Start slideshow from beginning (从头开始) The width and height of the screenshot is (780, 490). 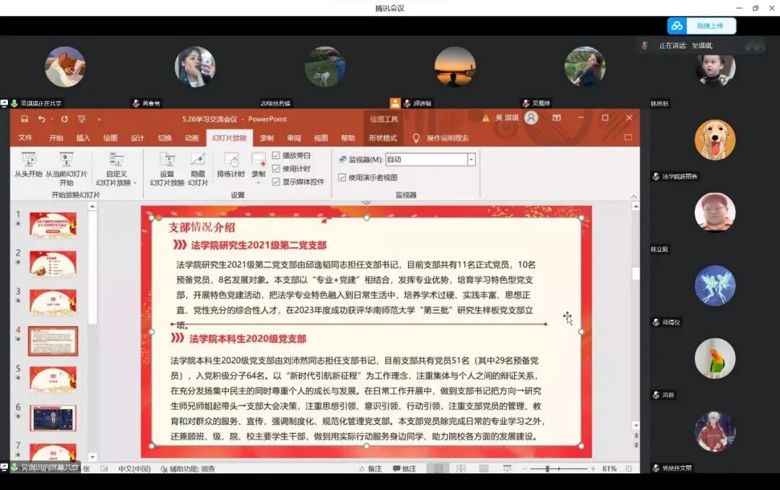click(29, 160)
